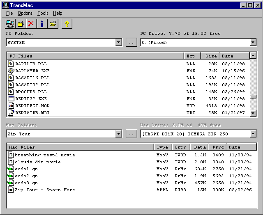The height and width of the screenshot is (215, 263).
Task: Select the REDIR32.EXE window icon
Action: tap(11, 98)
